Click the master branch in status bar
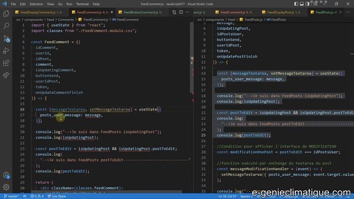 tap(12, 196)
